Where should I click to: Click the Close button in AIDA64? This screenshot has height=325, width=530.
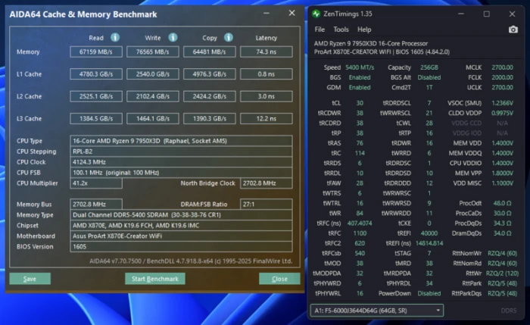click(x=279, y=279)
